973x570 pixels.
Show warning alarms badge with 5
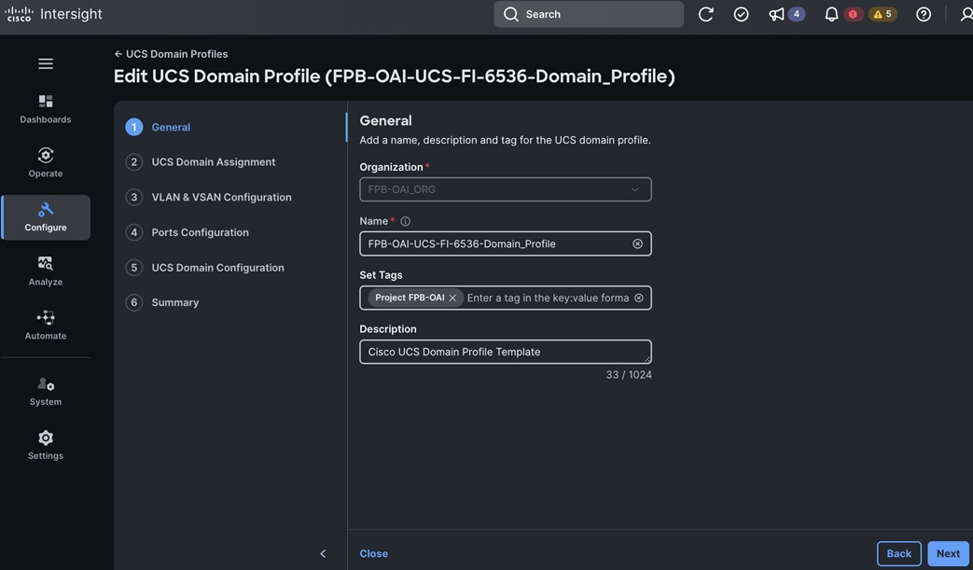(883, 14)
